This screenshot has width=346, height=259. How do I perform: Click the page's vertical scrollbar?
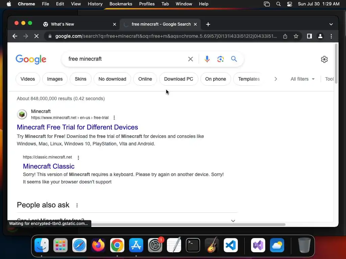(336, 64)
